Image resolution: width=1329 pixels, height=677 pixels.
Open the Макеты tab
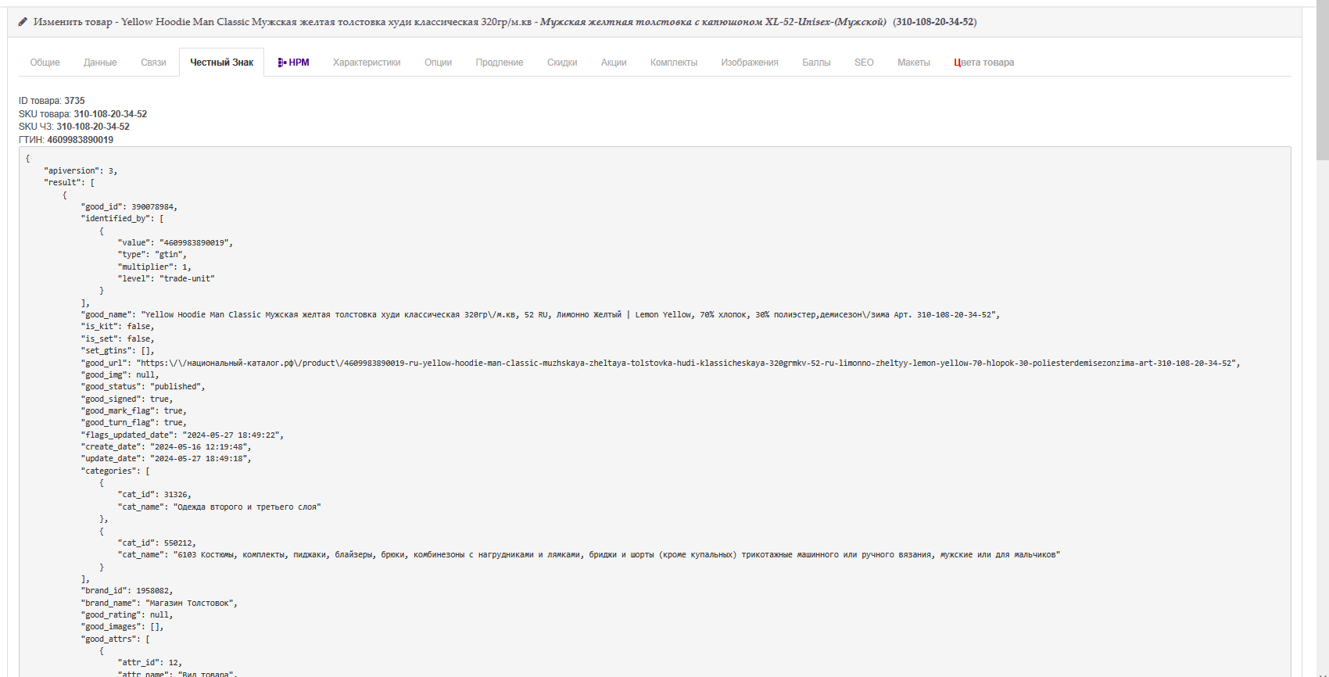click(x=913, y=63)
